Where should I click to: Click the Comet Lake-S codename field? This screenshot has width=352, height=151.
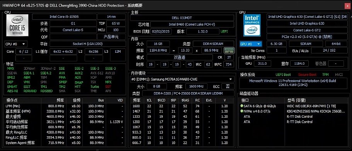click(73, 30)
